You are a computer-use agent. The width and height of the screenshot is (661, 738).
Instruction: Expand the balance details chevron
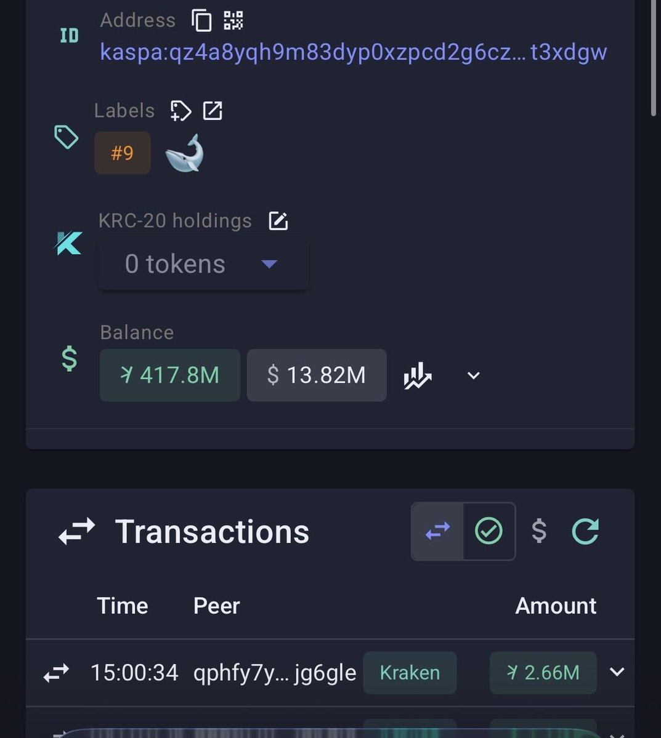[473, 375]
